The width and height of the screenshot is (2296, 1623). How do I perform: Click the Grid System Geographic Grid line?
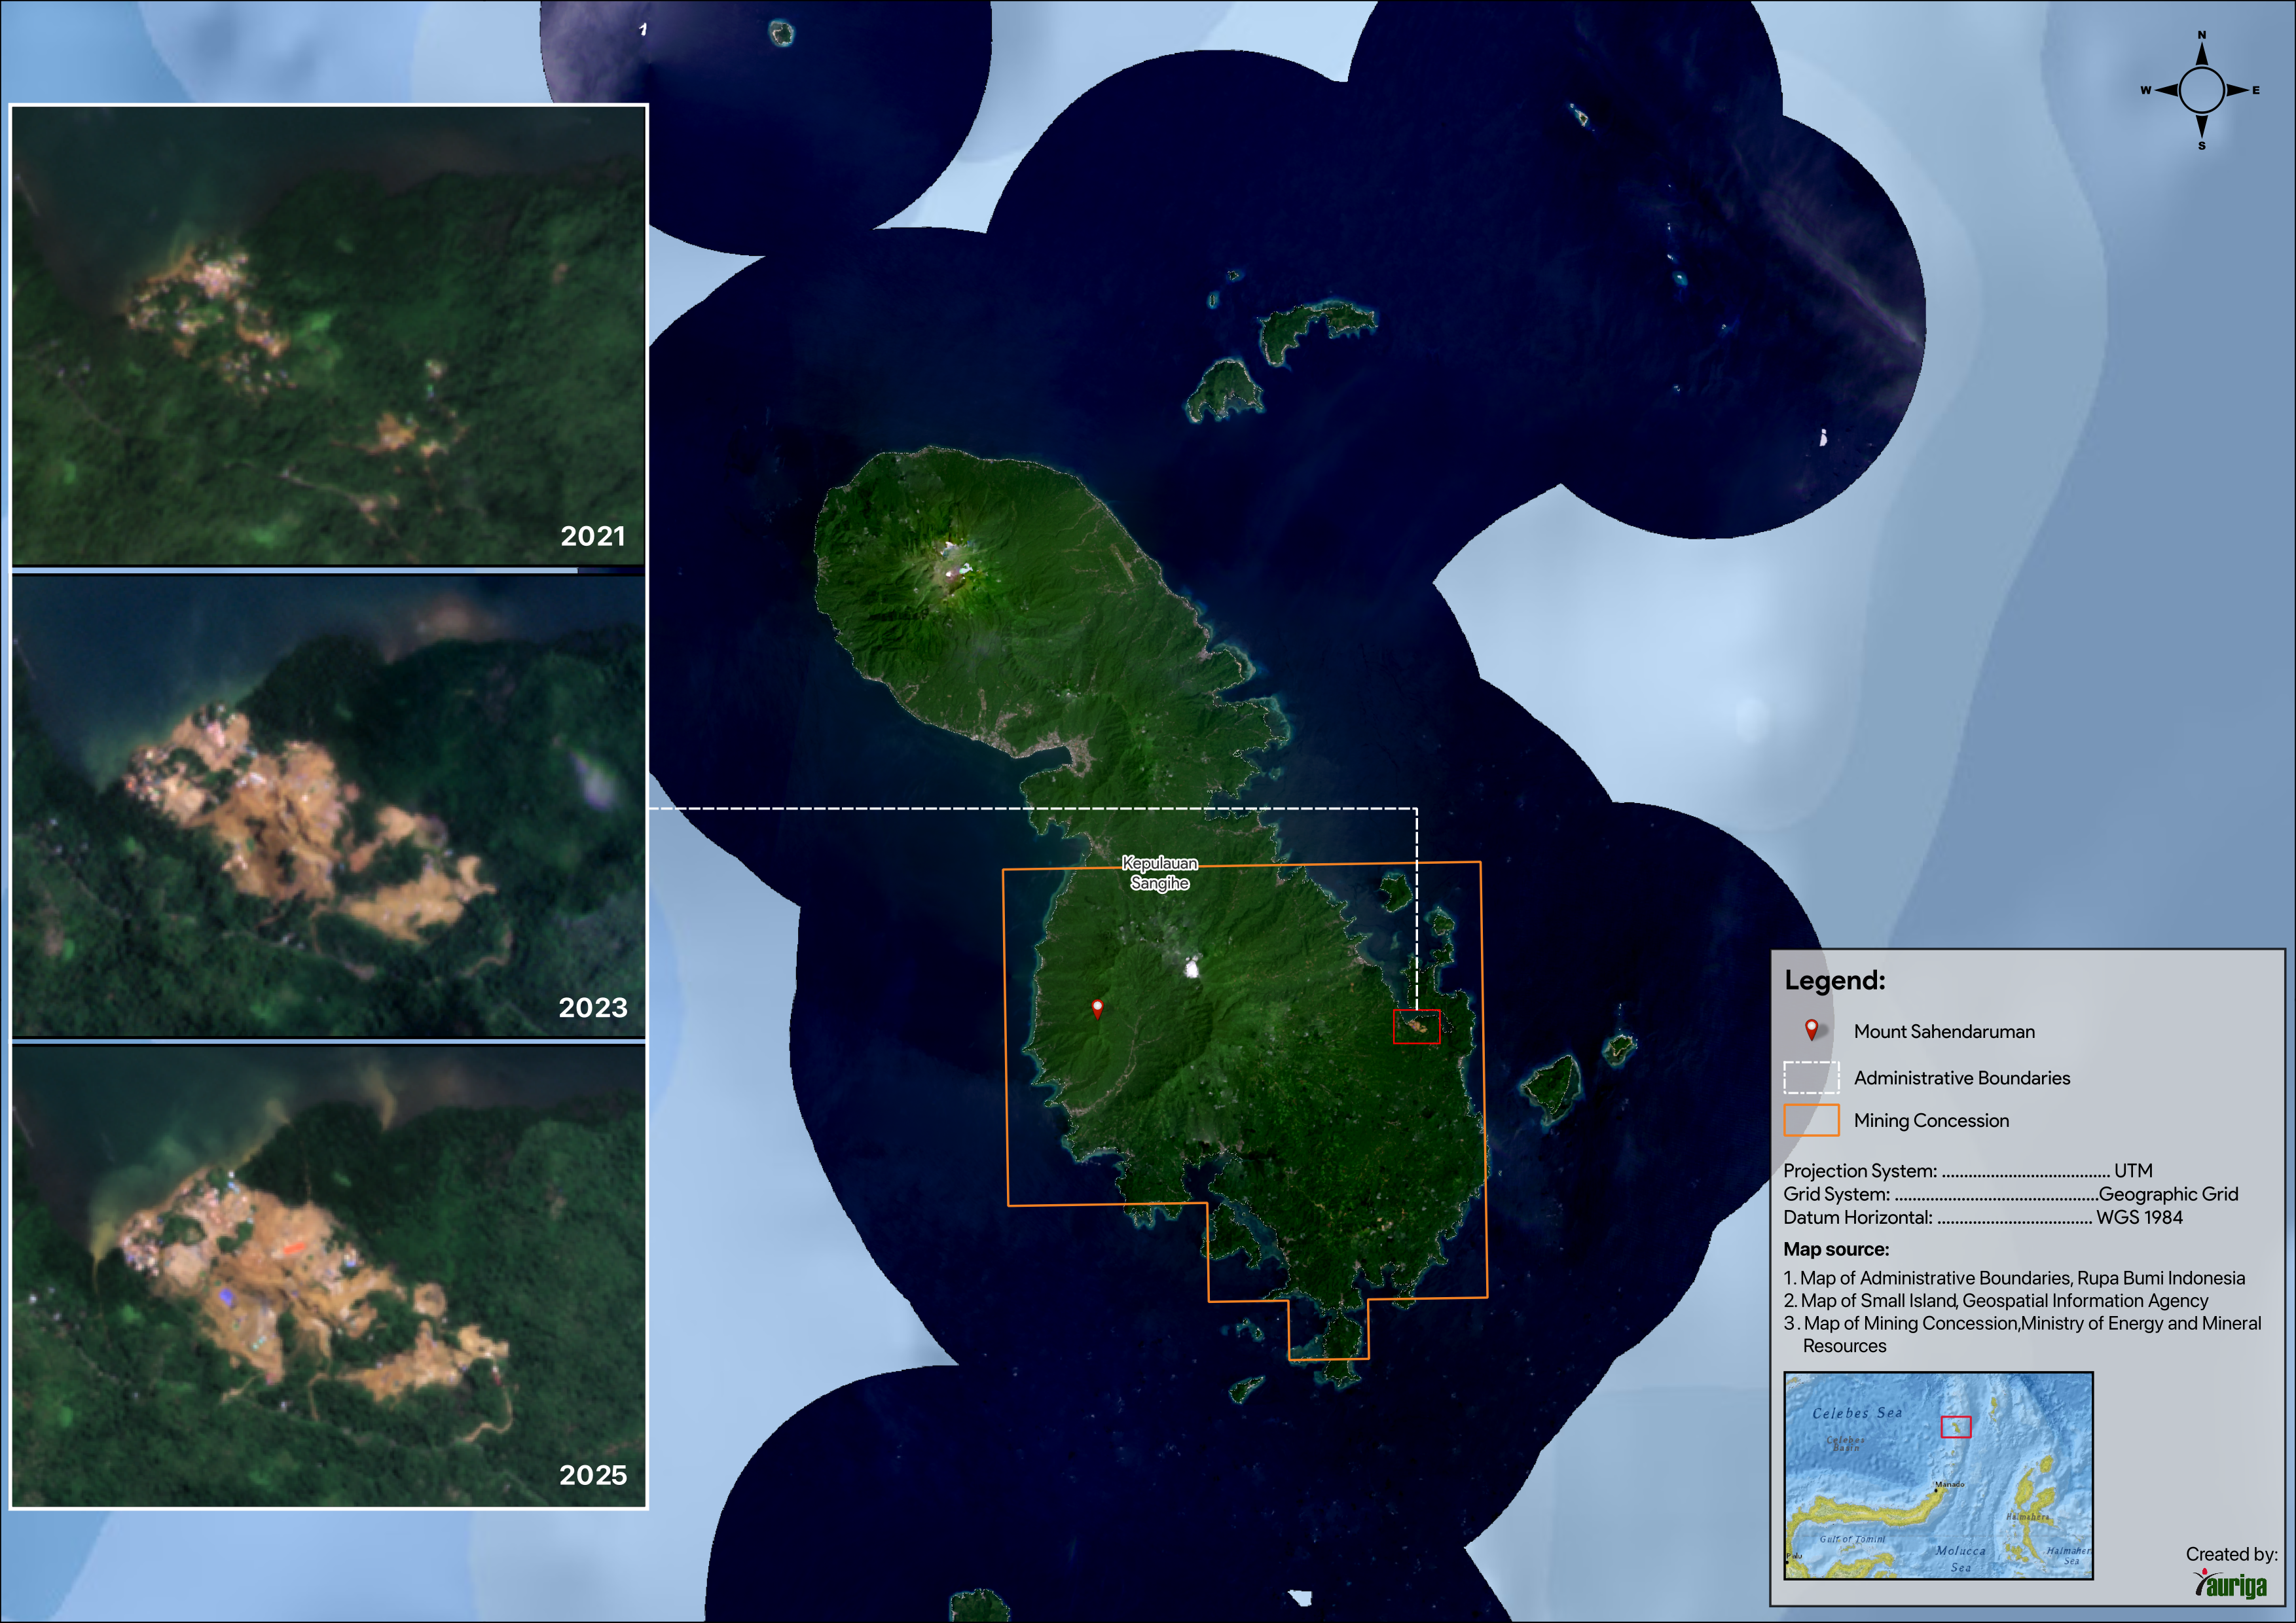2011,1194
